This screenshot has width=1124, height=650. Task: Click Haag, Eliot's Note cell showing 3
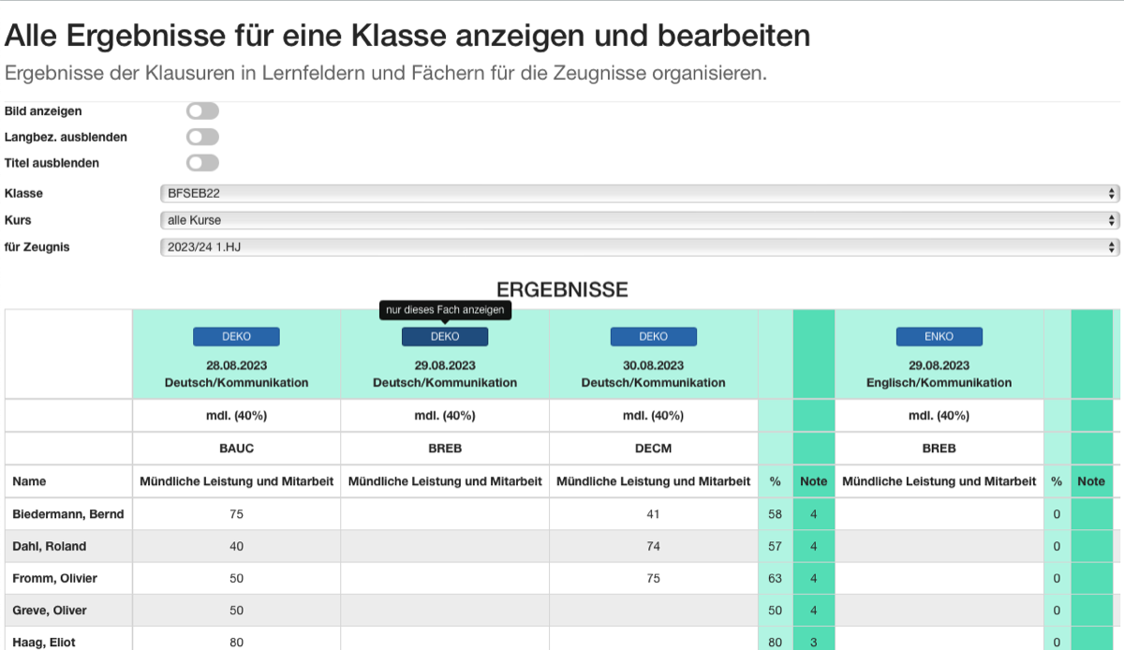tap(814, 641)
